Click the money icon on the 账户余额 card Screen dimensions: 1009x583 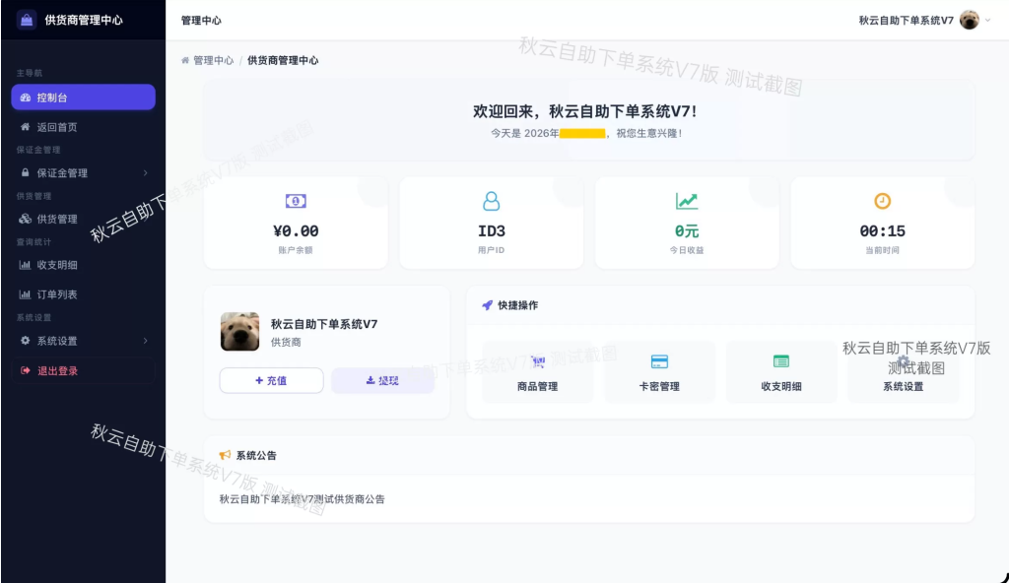tap(296, 202)
